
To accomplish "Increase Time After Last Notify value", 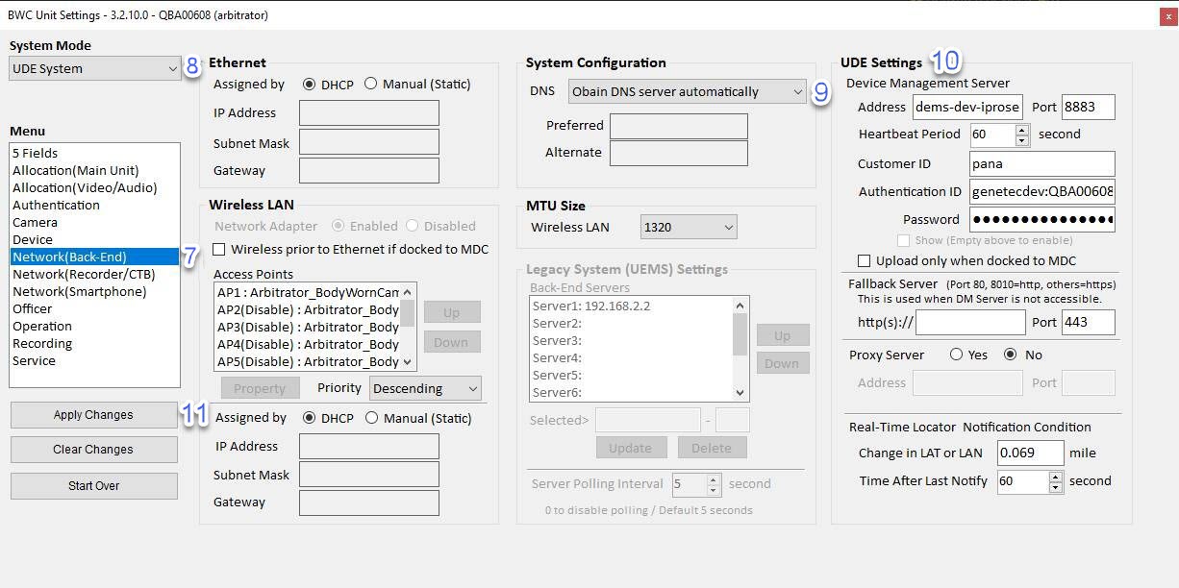I will [1056, 476].
